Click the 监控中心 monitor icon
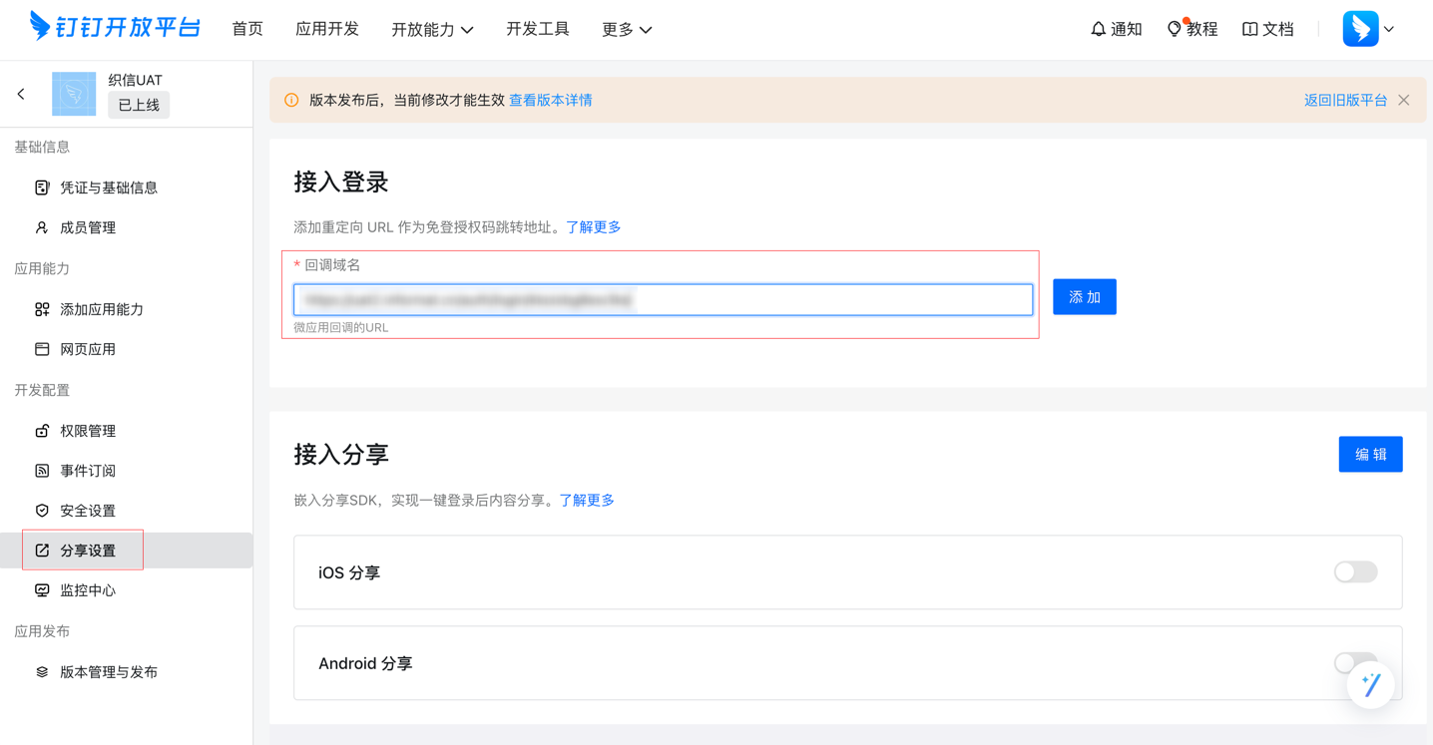 (x=42, y=590)
